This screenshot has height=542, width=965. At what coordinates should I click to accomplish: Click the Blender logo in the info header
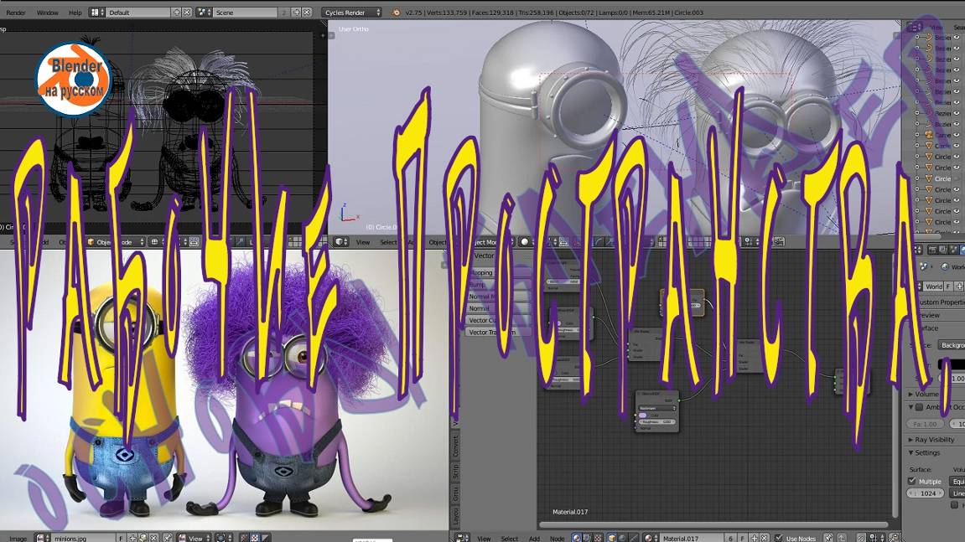[396, 13]
